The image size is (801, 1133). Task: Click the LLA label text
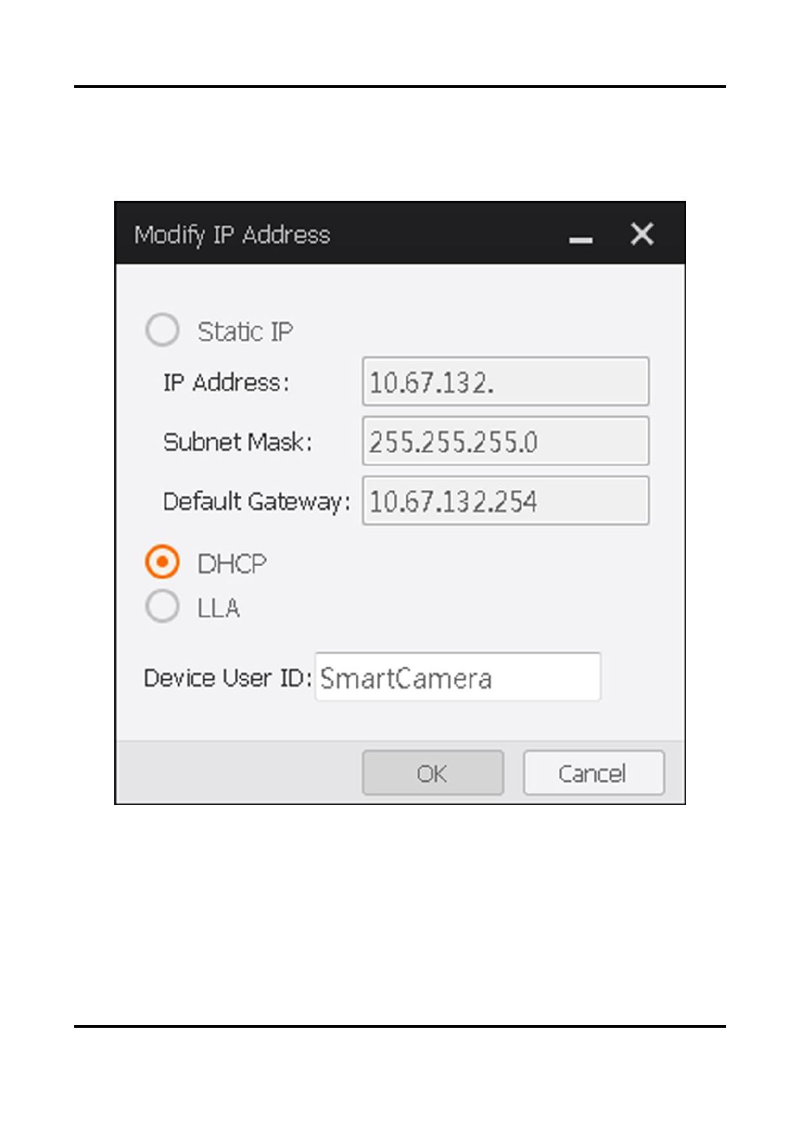pos(218,608)
